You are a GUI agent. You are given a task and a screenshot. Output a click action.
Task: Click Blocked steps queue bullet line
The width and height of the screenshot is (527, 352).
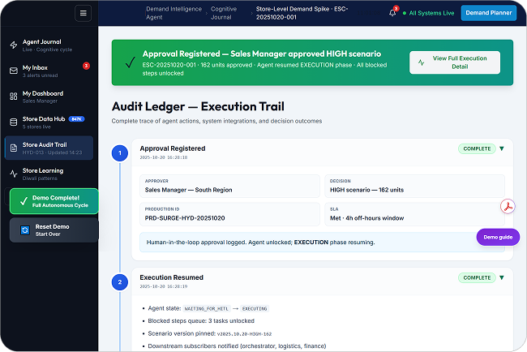(x=201, y=321)
